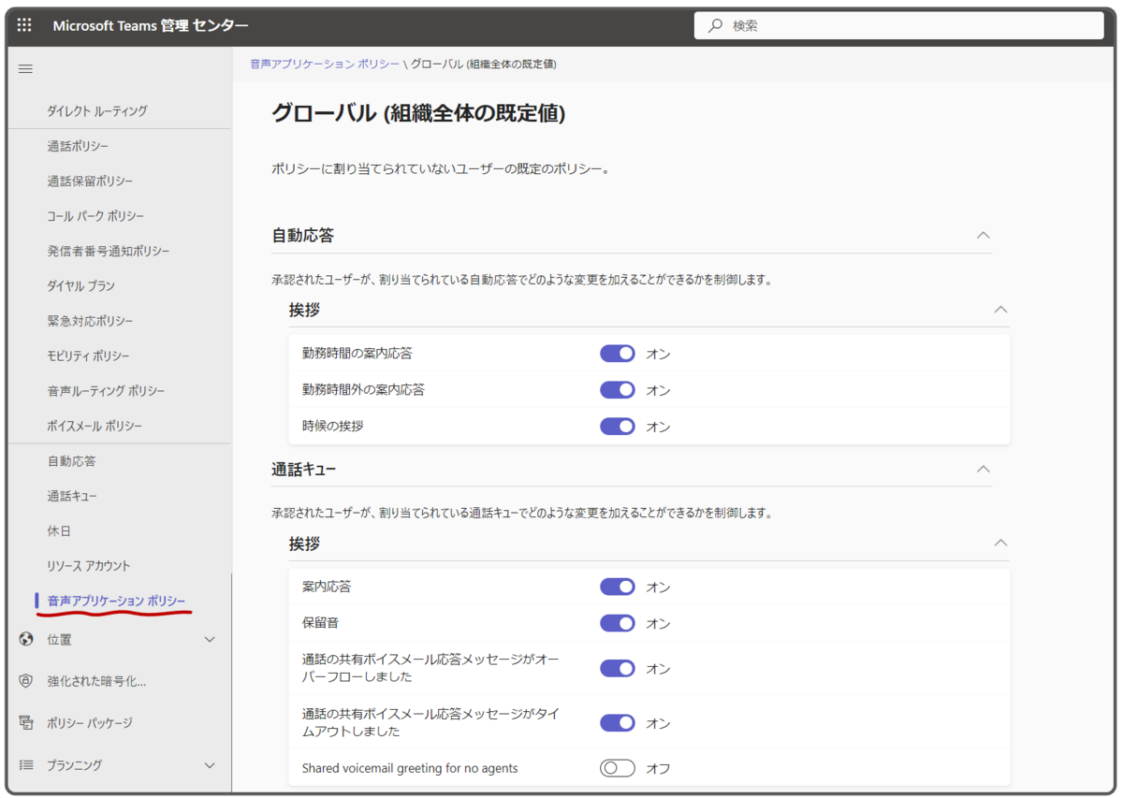Toggle voicemail timeout タイムアウト message setting
1123x798 pixels.
pyautogui.click(x=618, y=722)
